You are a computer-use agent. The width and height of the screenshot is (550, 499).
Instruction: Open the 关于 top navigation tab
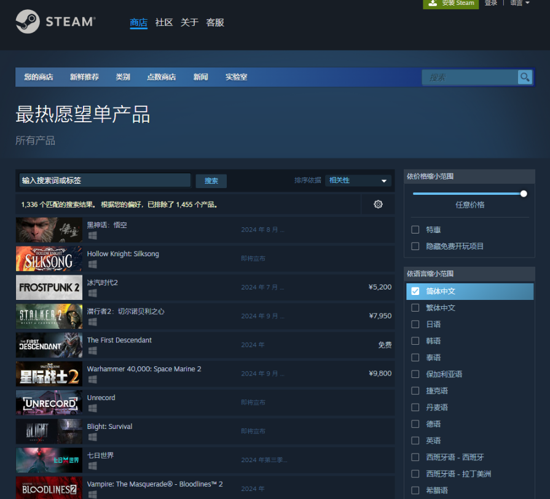pyautogui.click(x=189, y=23)
